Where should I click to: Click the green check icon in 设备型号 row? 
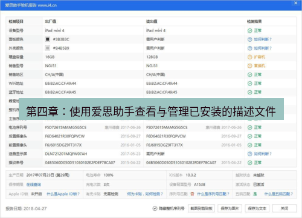pos(249,30)
